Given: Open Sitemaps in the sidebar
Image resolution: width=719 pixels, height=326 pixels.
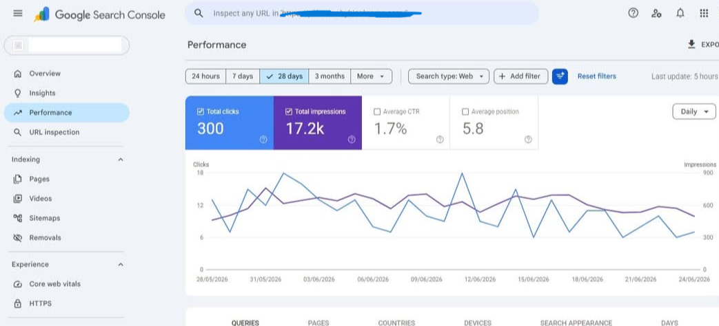Looking at the screenshot, I should click(x=66, y=218).
